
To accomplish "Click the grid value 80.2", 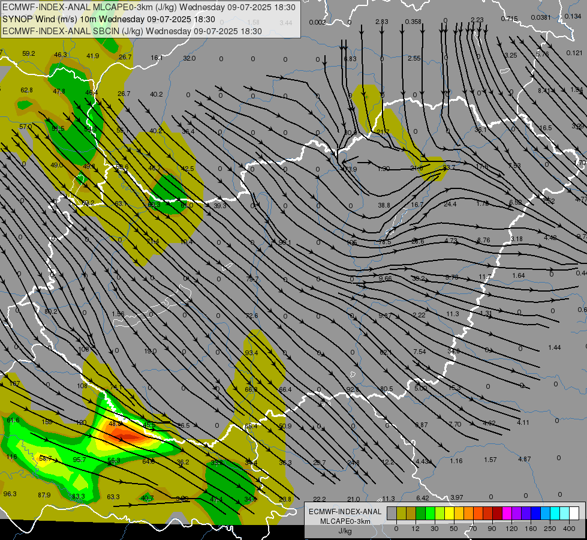I will [x=50, y=311].
